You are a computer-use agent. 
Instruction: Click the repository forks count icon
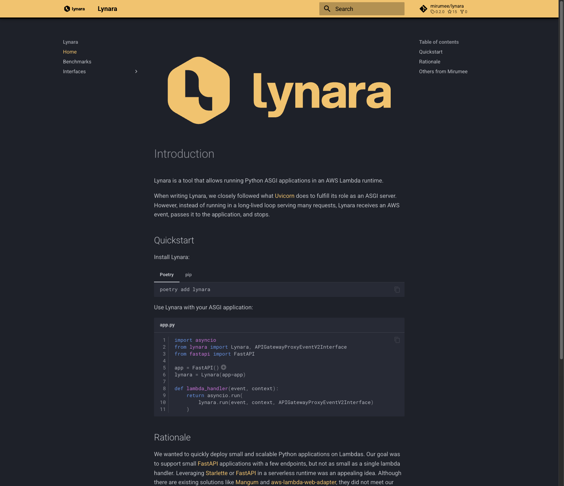[462, 12]
